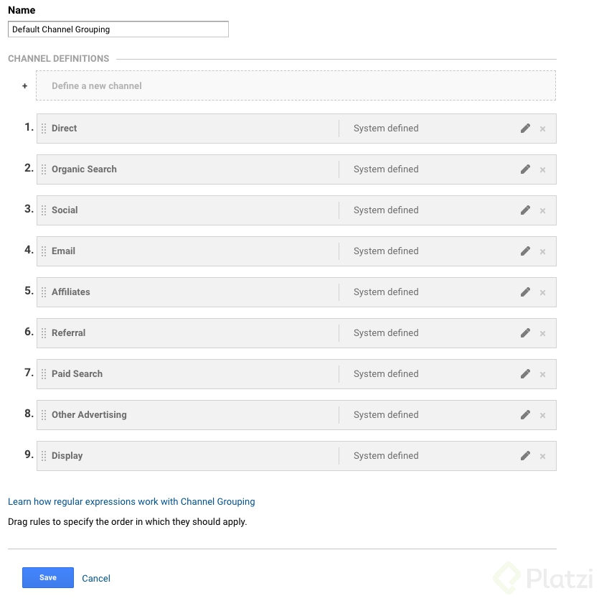Image resolution: width=599 pixels, height=601 pixels.
Task: Remove the Other Advertising channel
Action: point(542,416)
